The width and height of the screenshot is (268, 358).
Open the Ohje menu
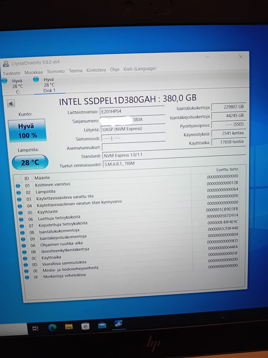(x=114, y=69)
